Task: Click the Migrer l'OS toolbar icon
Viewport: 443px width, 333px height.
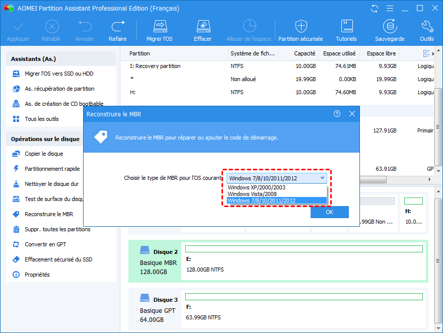Action: point(160,30)
